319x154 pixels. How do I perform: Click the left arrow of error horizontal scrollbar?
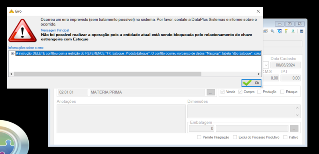coord(11,74)
